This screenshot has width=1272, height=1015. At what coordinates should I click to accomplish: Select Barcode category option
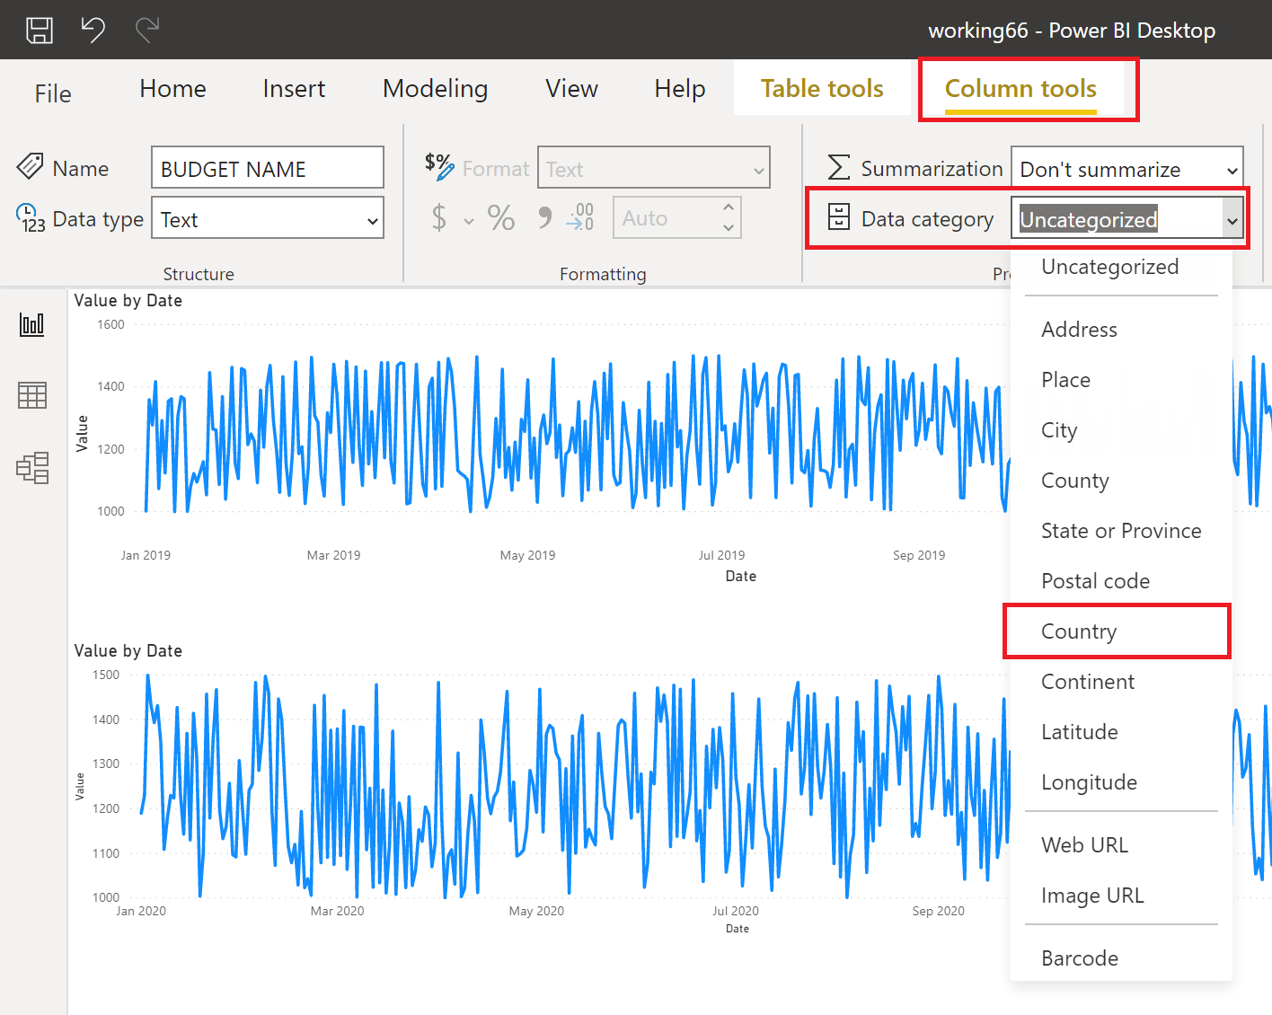(1121, 958)
